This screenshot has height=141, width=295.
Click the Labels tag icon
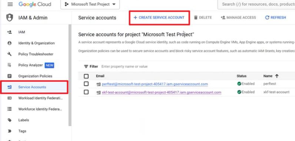click(9, 120)
